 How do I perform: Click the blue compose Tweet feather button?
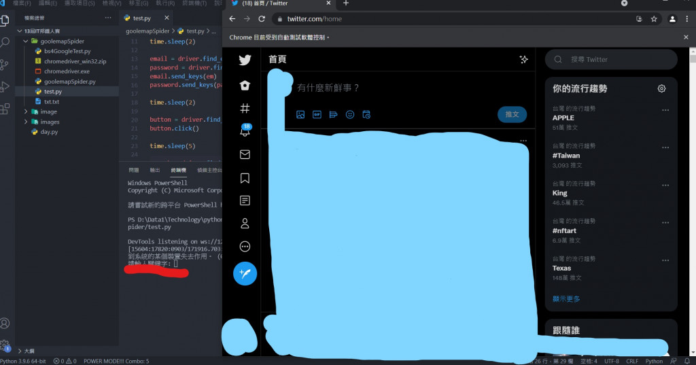point(245,273)
